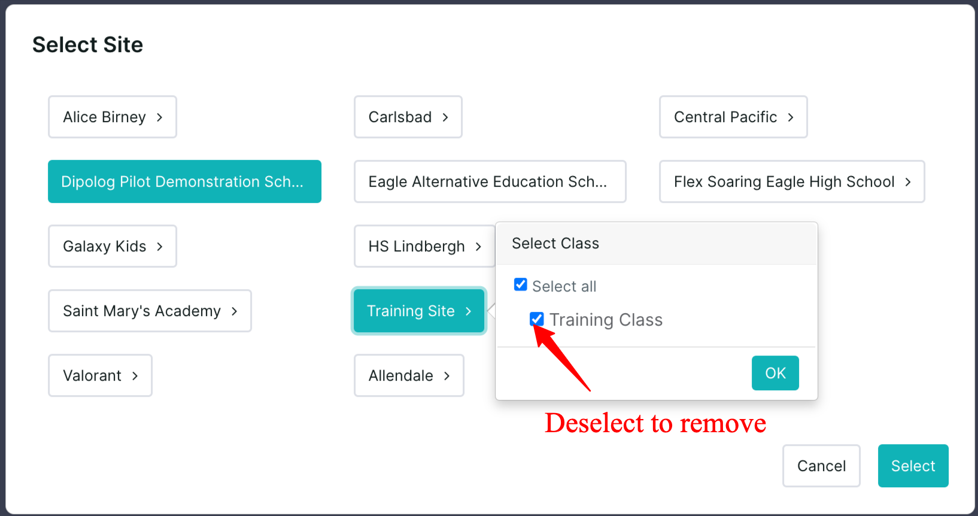
Task: Choose Dipolog Pilot Demonstration School site
Action: tap(183, 182)
